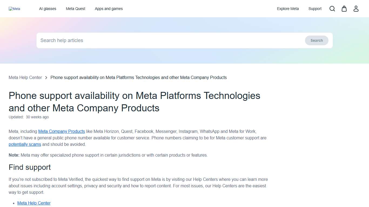This screenshot has height=207, width=369.
Task: Open the Meta Company Products link
Action: point(61,131)
